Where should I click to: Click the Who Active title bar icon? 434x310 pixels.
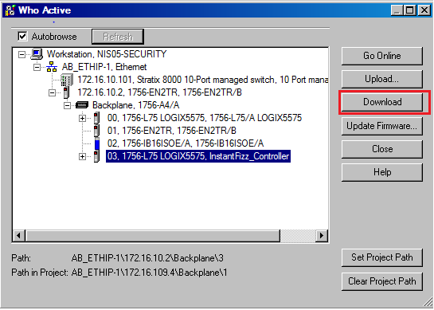tap(10, 10)
